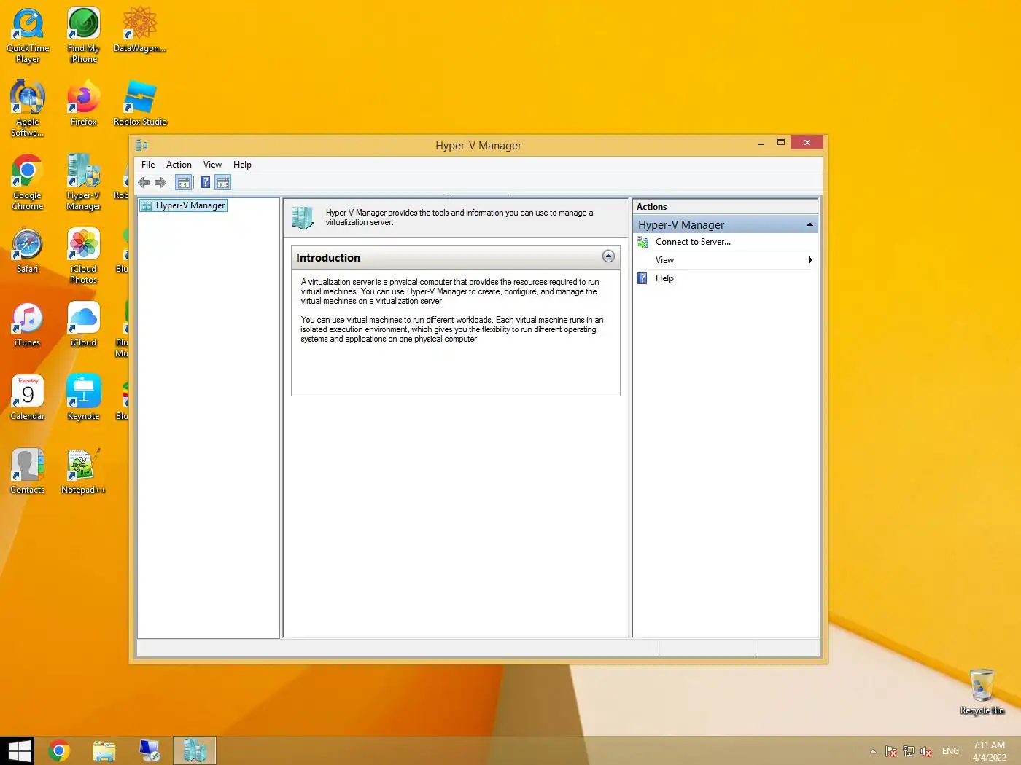Screen dimensions: 1021x765
Task: Open the Recycle Bin on desktop
Action: (x=982, y=693)
